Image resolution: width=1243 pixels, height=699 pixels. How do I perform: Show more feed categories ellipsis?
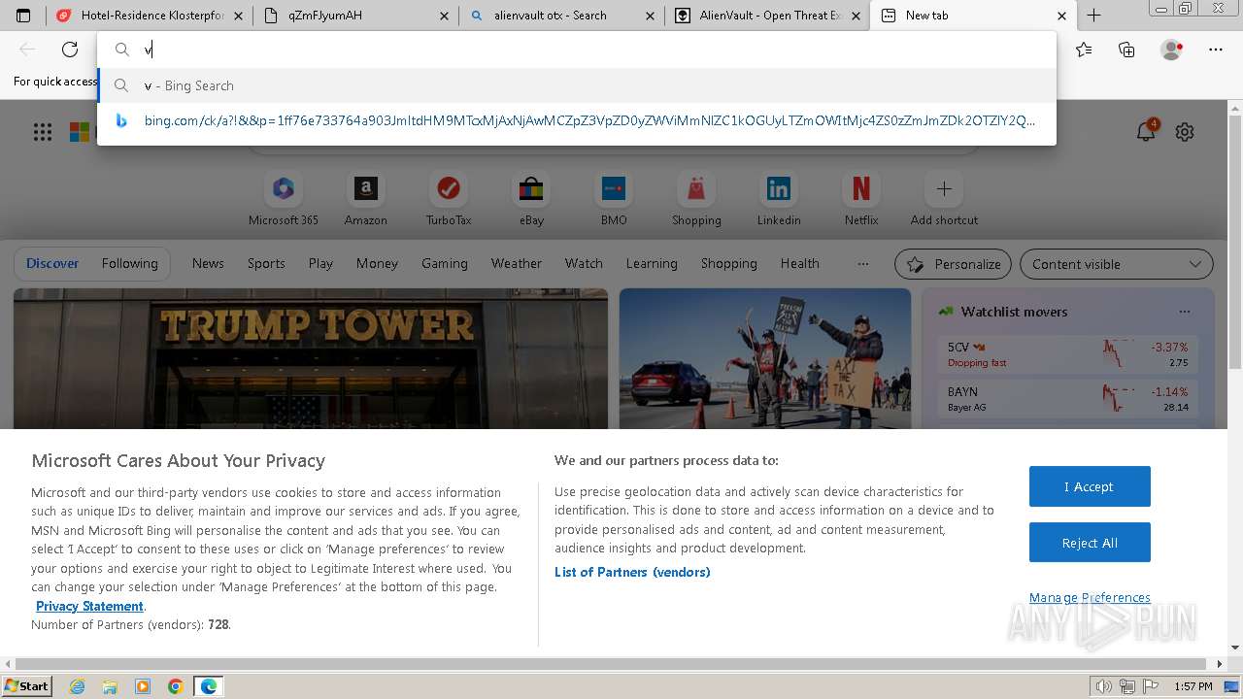[863, 263]
